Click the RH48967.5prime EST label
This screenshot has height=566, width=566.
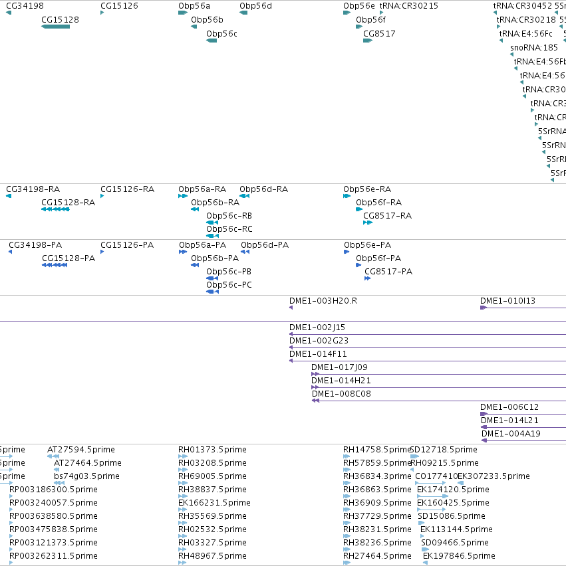(213, 556)
